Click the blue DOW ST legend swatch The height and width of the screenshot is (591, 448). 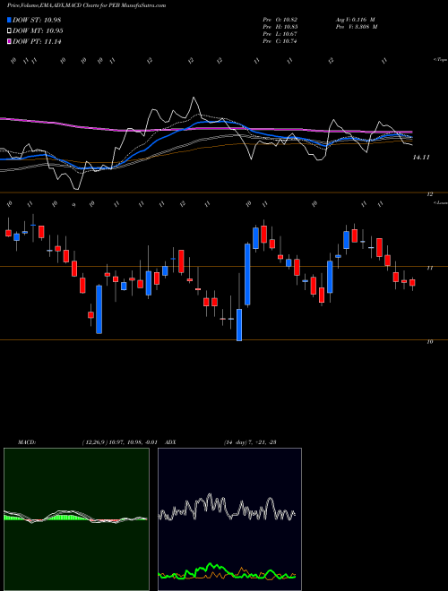(x=10, y=20)
